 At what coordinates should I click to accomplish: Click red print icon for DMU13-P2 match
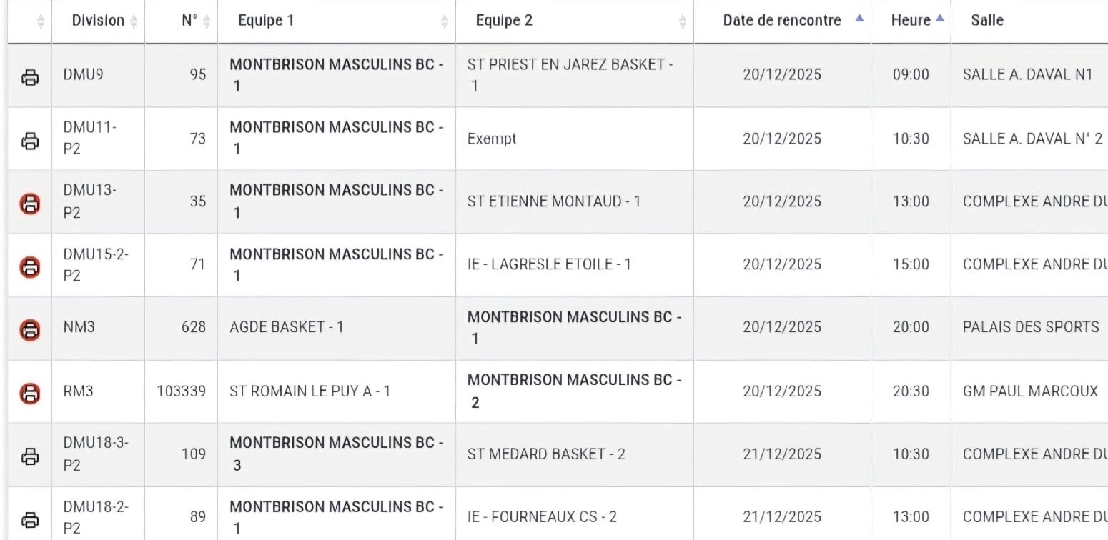(30, 204)
